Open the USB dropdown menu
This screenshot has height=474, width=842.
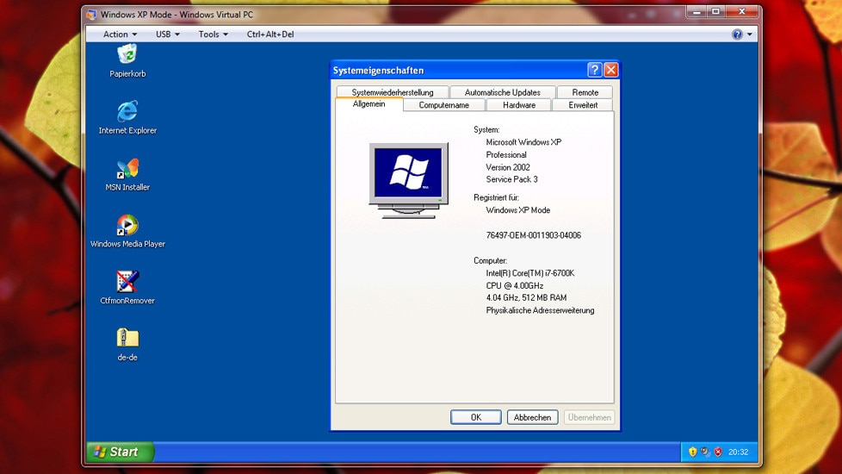[x=168, y=34]
